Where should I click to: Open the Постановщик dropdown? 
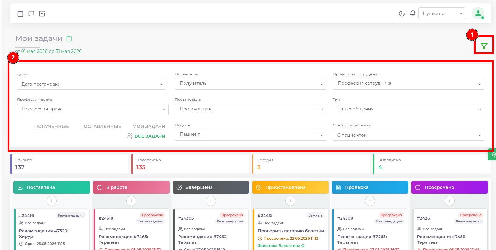(x=251, y=109)
